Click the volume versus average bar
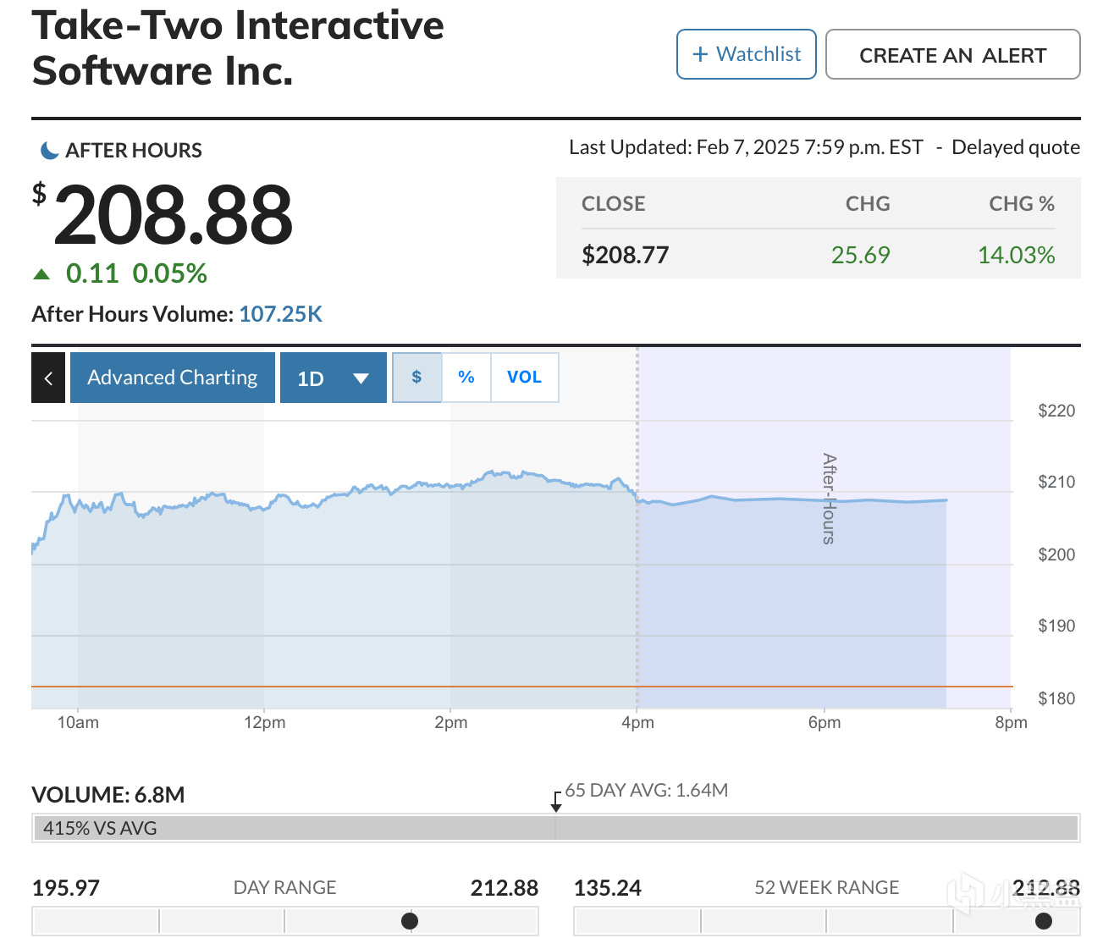This screenshot has height=938, width=1114. [555, 828]
